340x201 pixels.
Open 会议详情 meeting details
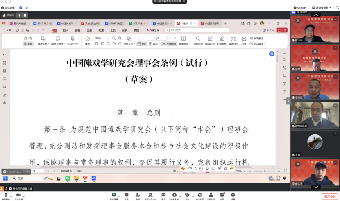pos(8,7)
